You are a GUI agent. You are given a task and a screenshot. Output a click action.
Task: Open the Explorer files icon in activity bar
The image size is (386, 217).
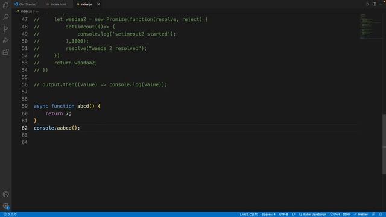(x=5, y=5)
